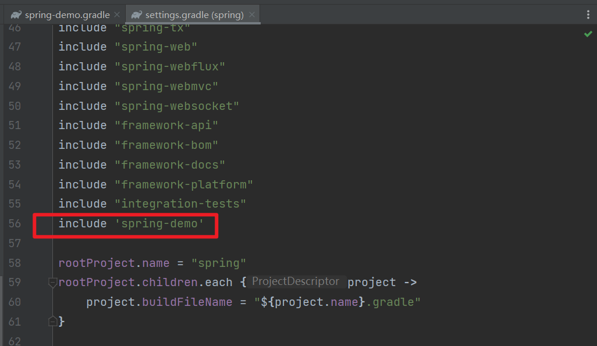597x346 pixels.
Task: Open the editor tabs three-dot options menu
Action: 588,15
